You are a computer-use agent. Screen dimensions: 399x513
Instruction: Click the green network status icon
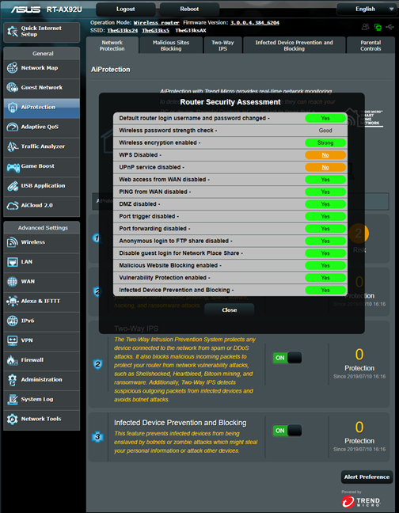click(x=378, y=27)
